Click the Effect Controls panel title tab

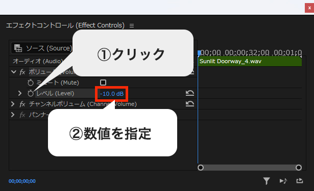coord(65,25)
